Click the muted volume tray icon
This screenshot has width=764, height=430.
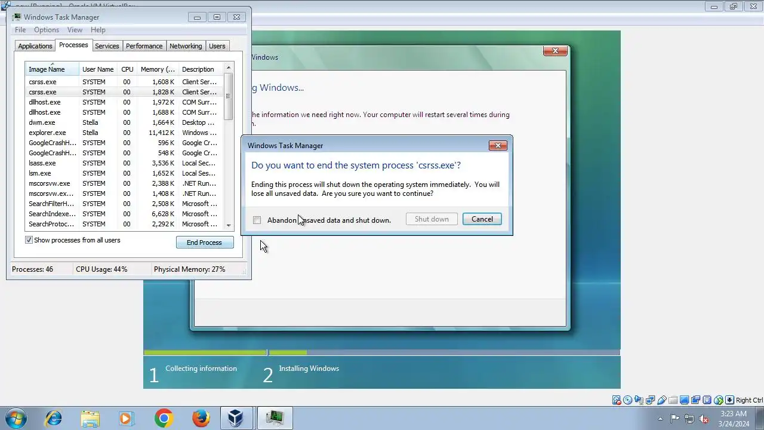(x=704, y=419)
